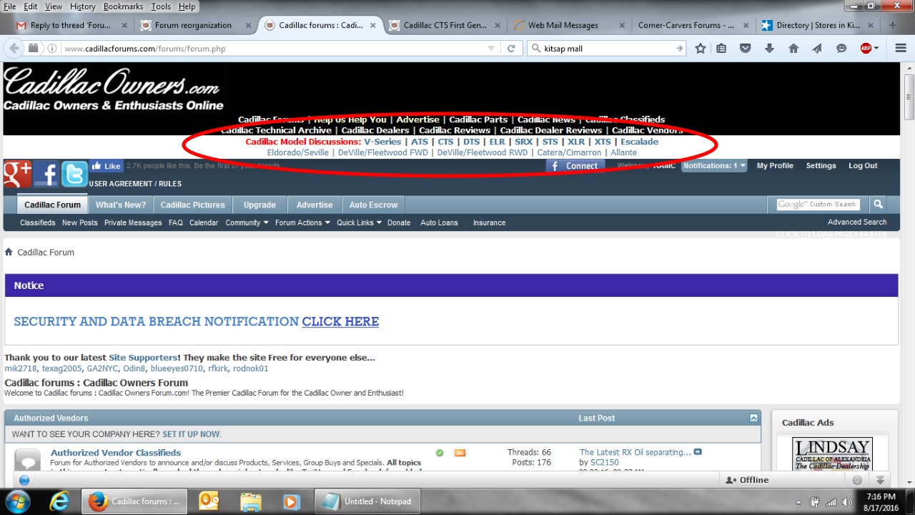Log Out of the forum
Image resolution: width=915 pixels, height=515 pixels.
pyautogui.click(x=863, y=165)
